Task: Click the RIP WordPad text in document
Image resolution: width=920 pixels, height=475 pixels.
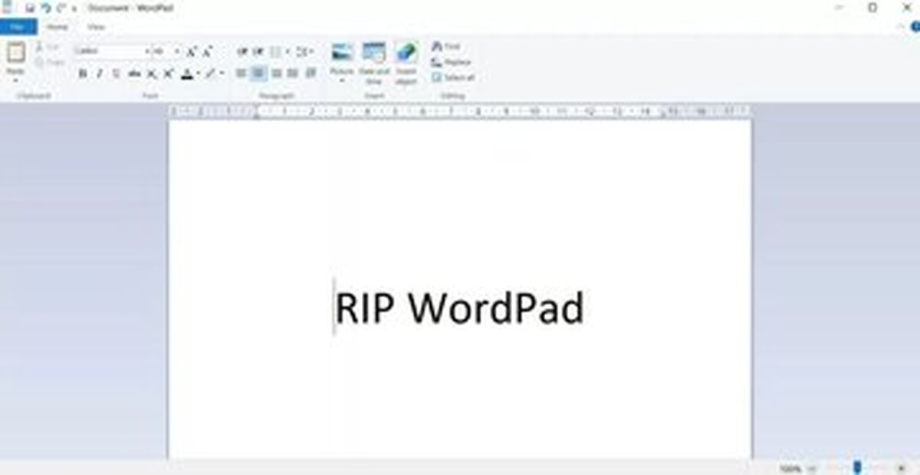Action: click(460, 308)
